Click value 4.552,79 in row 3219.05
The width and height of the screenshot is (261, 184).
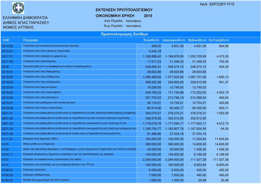click(x=223, y=92)
